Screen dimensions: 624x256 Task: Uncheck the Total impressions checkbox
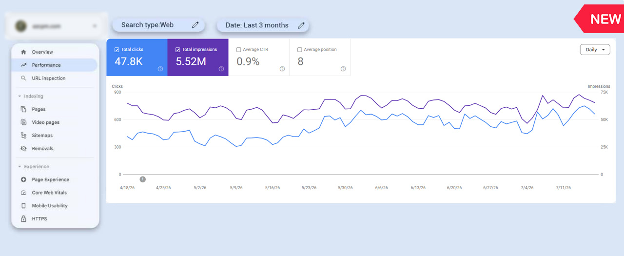tap(177, 49)
